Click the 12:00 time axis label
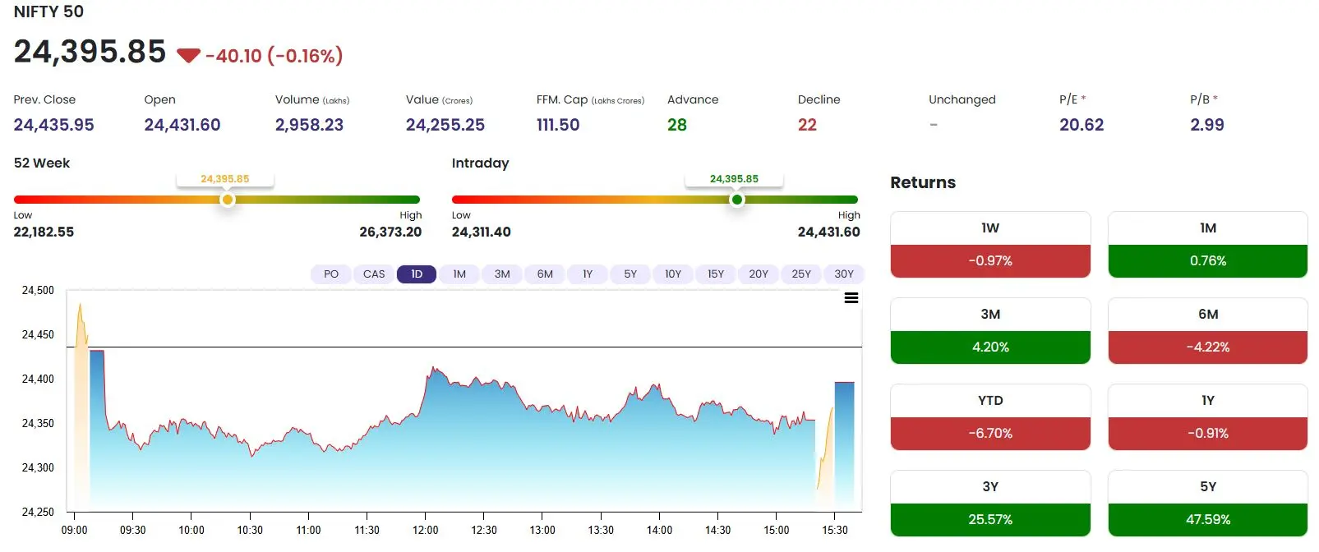 (x=426, y=531)
